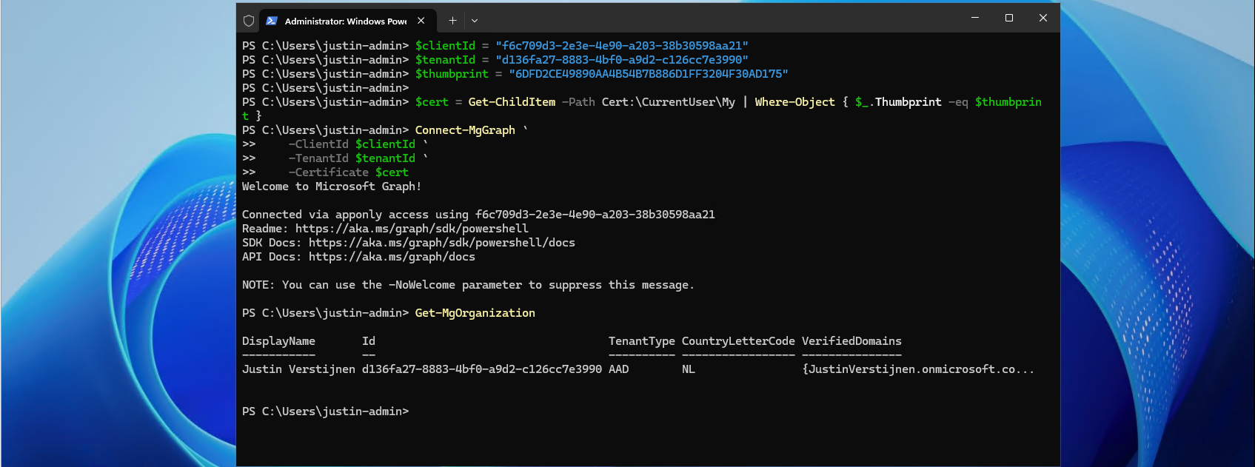1255x467 pixels.
Task: Click the {JustinVerstijnen.onmicrosoft.co... domain value
Action: pos(918,369)
